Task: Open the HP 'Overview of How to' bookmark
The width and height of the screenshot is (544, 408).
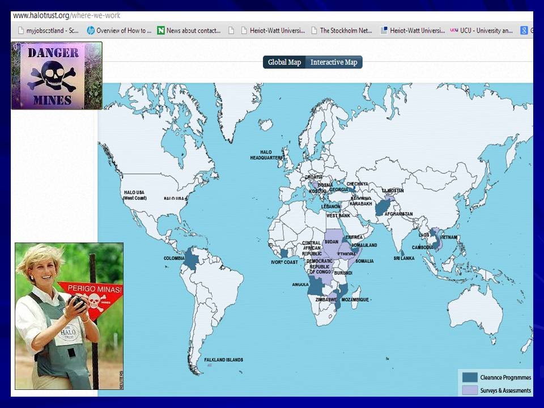Action: [120, 31]
